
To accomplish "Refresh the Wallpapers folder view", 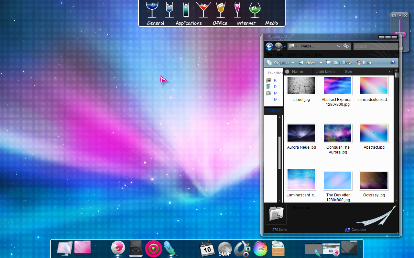I will [346, 46].
